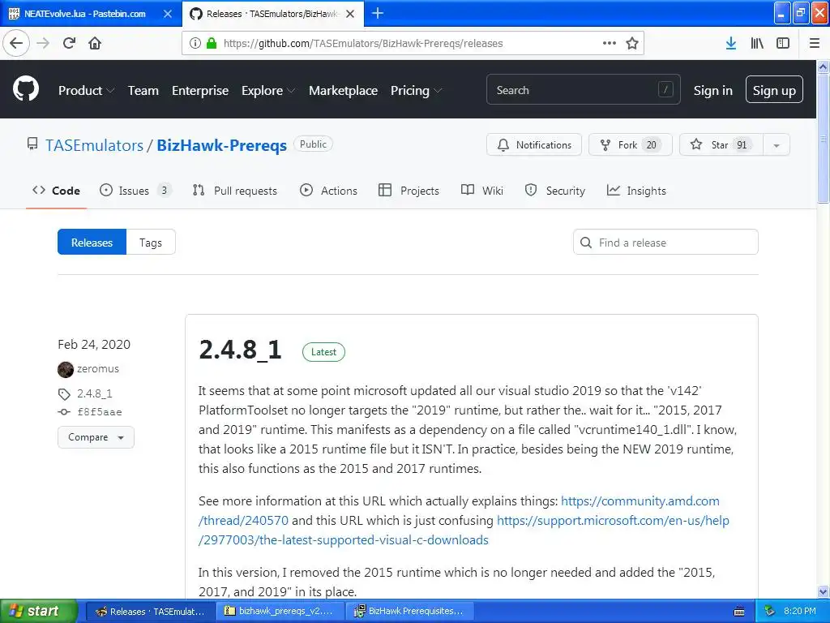830x623 pixels.
Task: Switch to the Code tab
Action: click(x=56, y=191)
